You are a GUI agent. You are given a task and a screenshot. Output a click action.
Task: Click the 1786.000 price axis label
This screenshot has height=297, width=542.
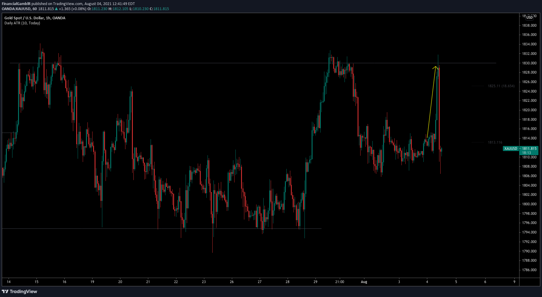(529, 270)
